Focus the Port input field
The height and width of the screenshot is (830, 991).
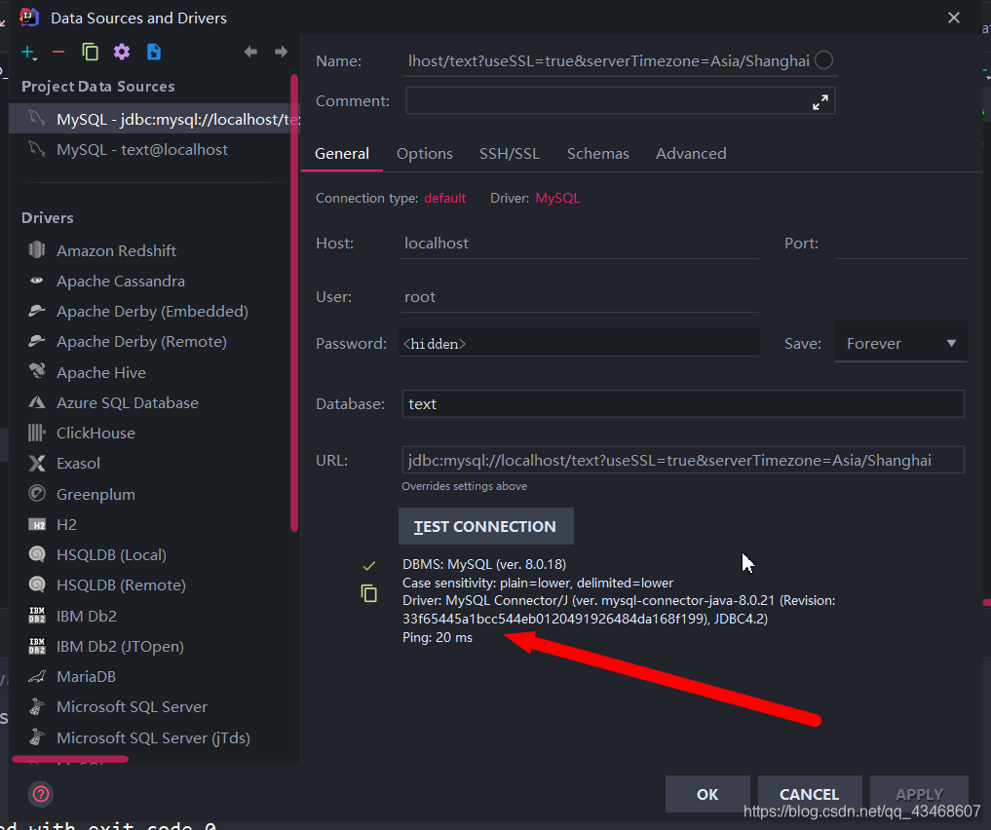(900, 244)
